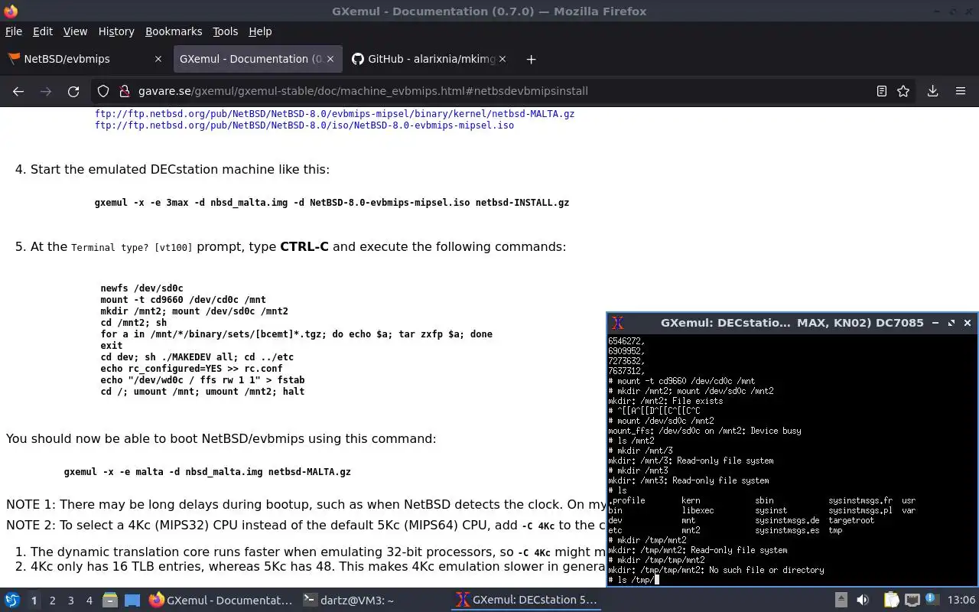Switch to workspace 3

[70, 601]
